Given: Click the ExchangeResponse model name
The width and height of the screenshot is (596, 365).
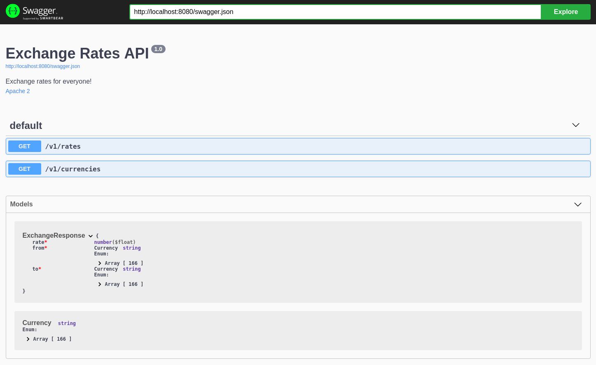Looking at the screenshot, I should tap(54, 236).
